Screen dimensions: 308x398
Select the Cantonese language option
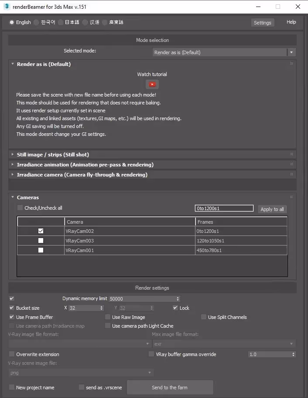pos(105,22)
